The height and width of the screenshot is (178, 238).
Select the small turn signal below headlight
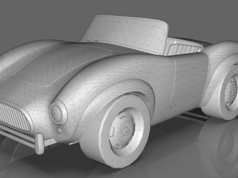click(x=59, y=131)
